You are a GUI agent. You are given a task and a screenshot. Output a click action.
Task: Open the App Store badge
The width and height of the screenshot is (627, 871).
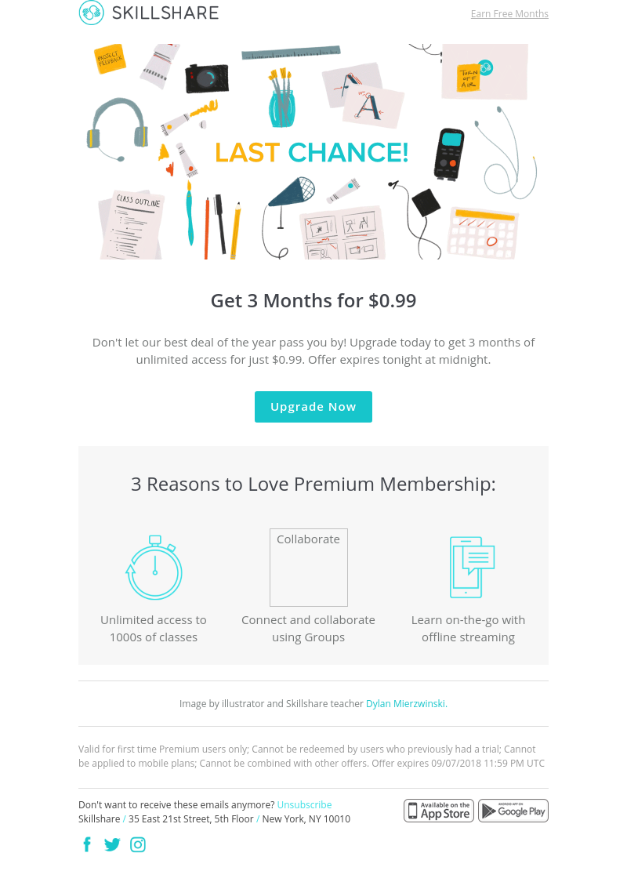coord(439,811)
